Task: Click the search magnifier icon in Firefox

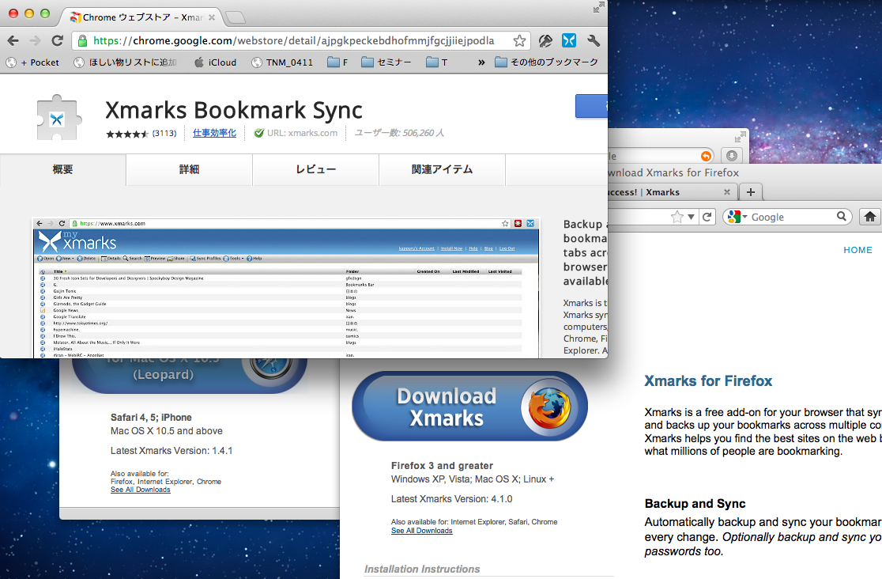Action: pos(842,216)
